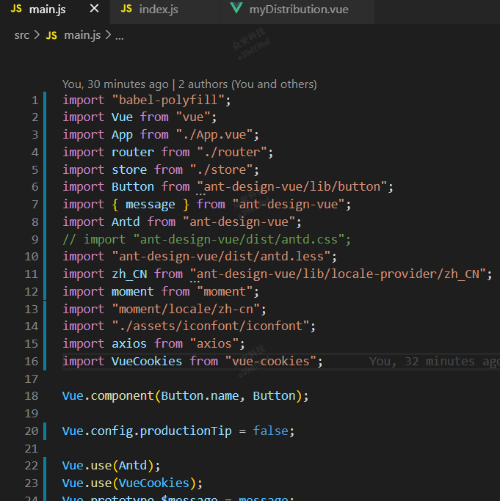Click the inline blame "You, 32 minutes ago"
The image size is (500, 501).
[434, 362]
